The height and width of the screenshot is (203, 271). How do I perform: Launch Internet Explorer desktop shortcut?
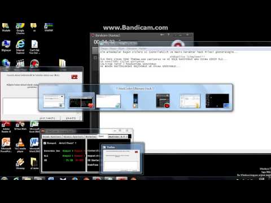(20, 47)
